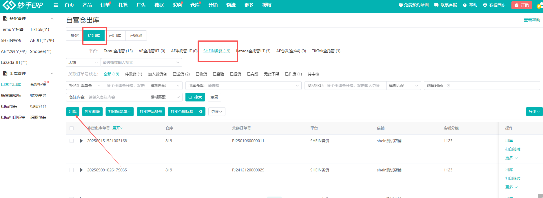Screen dimensions: 543x198
Task: Expand 展开 link in table header
Action: coord(118,128)
